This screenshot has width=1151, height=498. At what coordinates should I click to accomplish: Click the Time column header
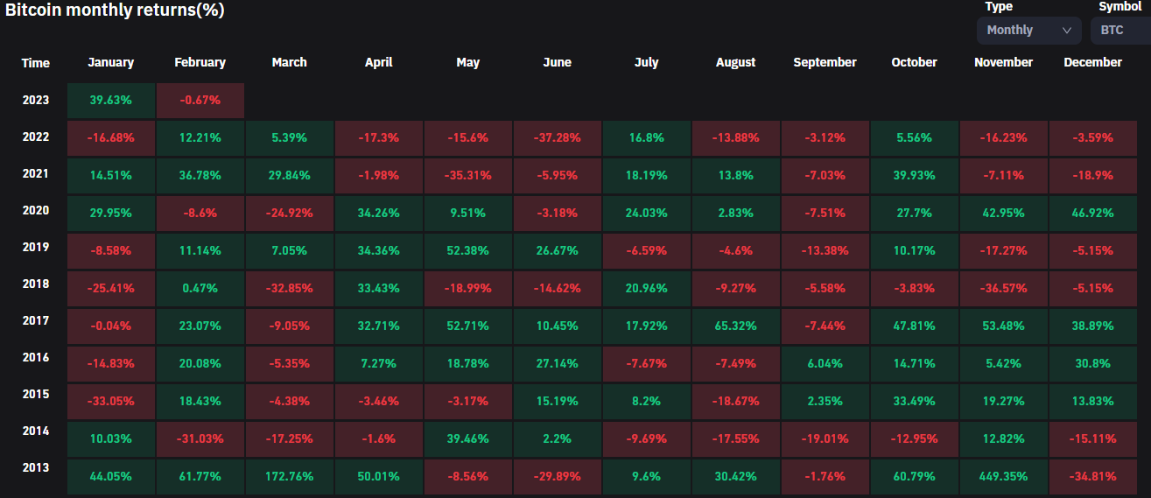point(36,63)
